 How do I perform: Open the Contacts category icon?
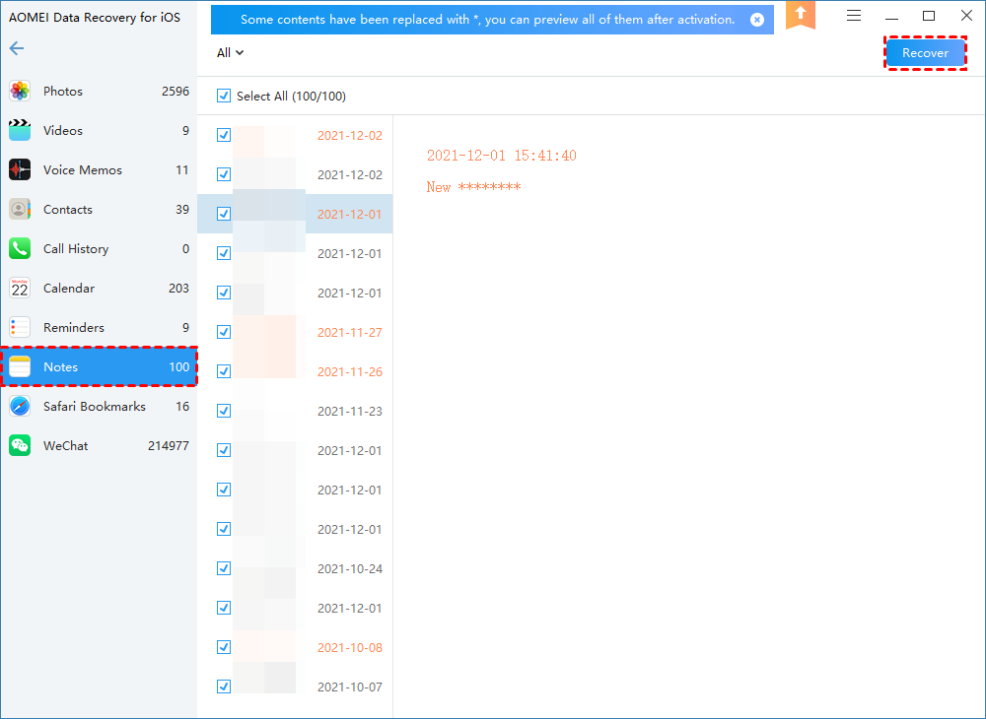click(x=20, y=210)
